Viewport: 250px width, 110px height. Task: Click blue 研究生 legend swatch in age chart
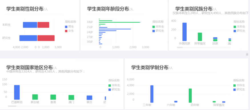(x=154, y=31)
